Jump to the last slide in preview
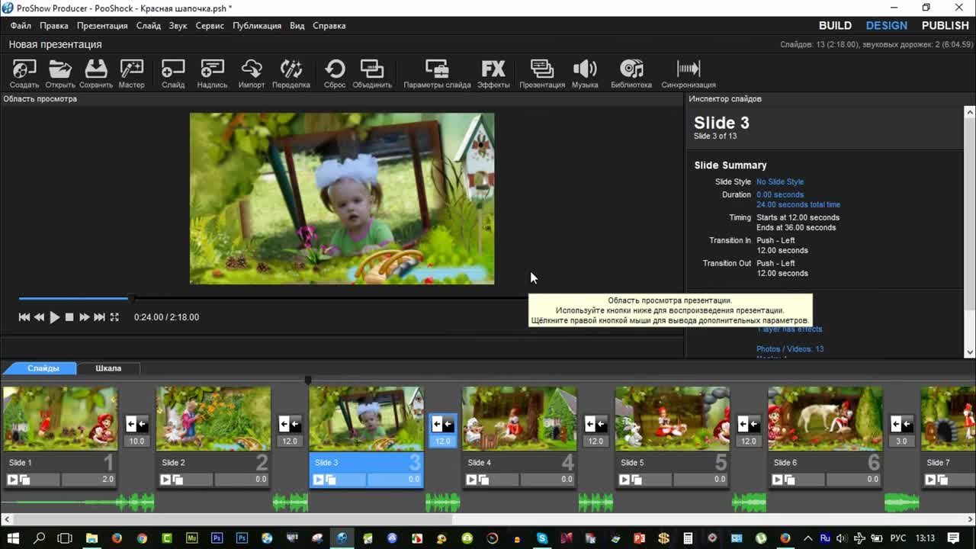976x549 pixels. pyautogui.click(x=99, y=317)
